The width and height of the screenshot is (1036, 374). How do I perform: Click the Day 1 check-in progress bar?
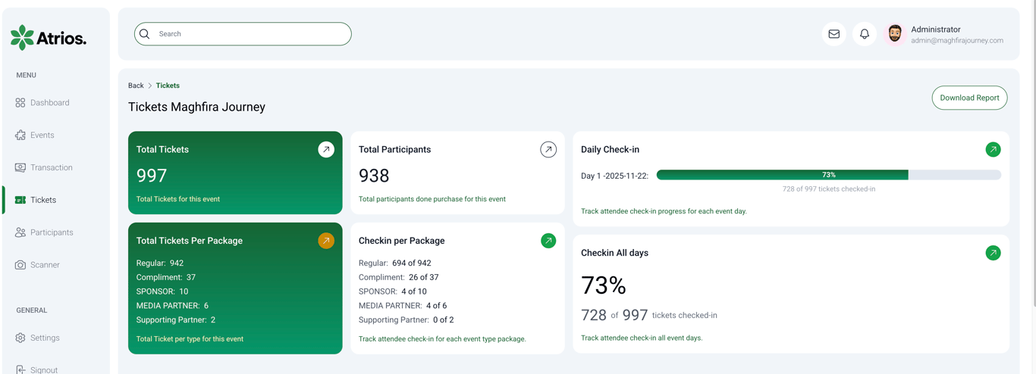coord(828,175)
